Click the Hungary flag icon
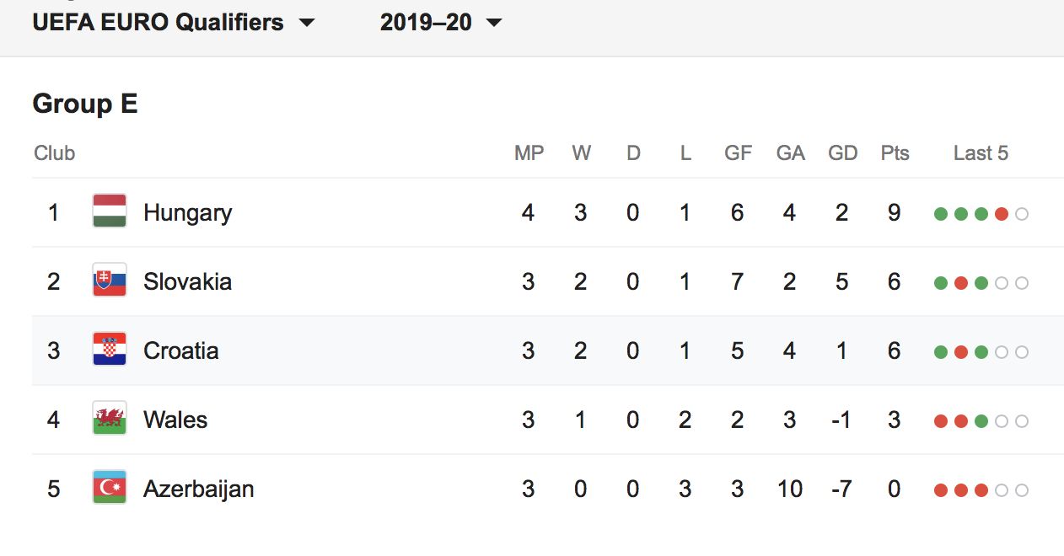The image size is (1064, 556). 110,211
